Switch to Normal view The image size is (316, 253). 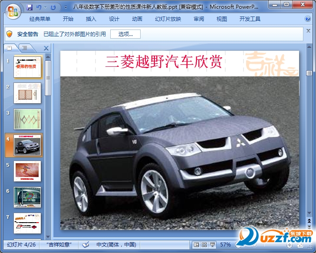(x=196, y=245)
